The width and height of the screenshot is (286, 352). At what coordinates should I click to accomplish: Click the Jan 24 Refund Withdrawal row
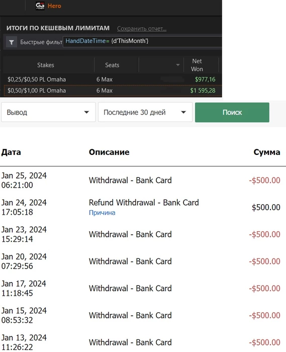pos(141,207)
